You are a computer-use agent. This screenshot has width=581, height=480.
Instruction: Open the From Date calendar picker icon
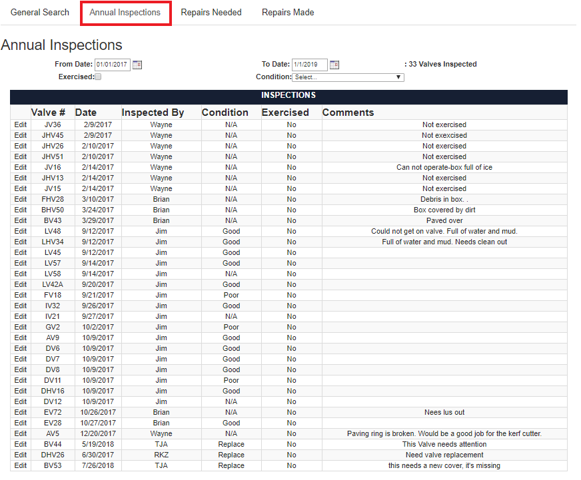(137, 65)
